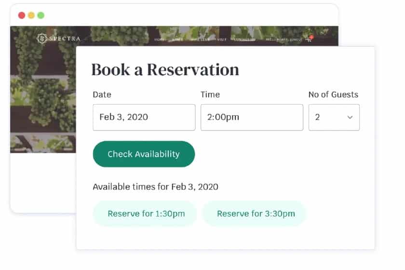Open the shopping cart icon
Image resolution: width=405 pixels, height=270 pixels.
[309, 39]
